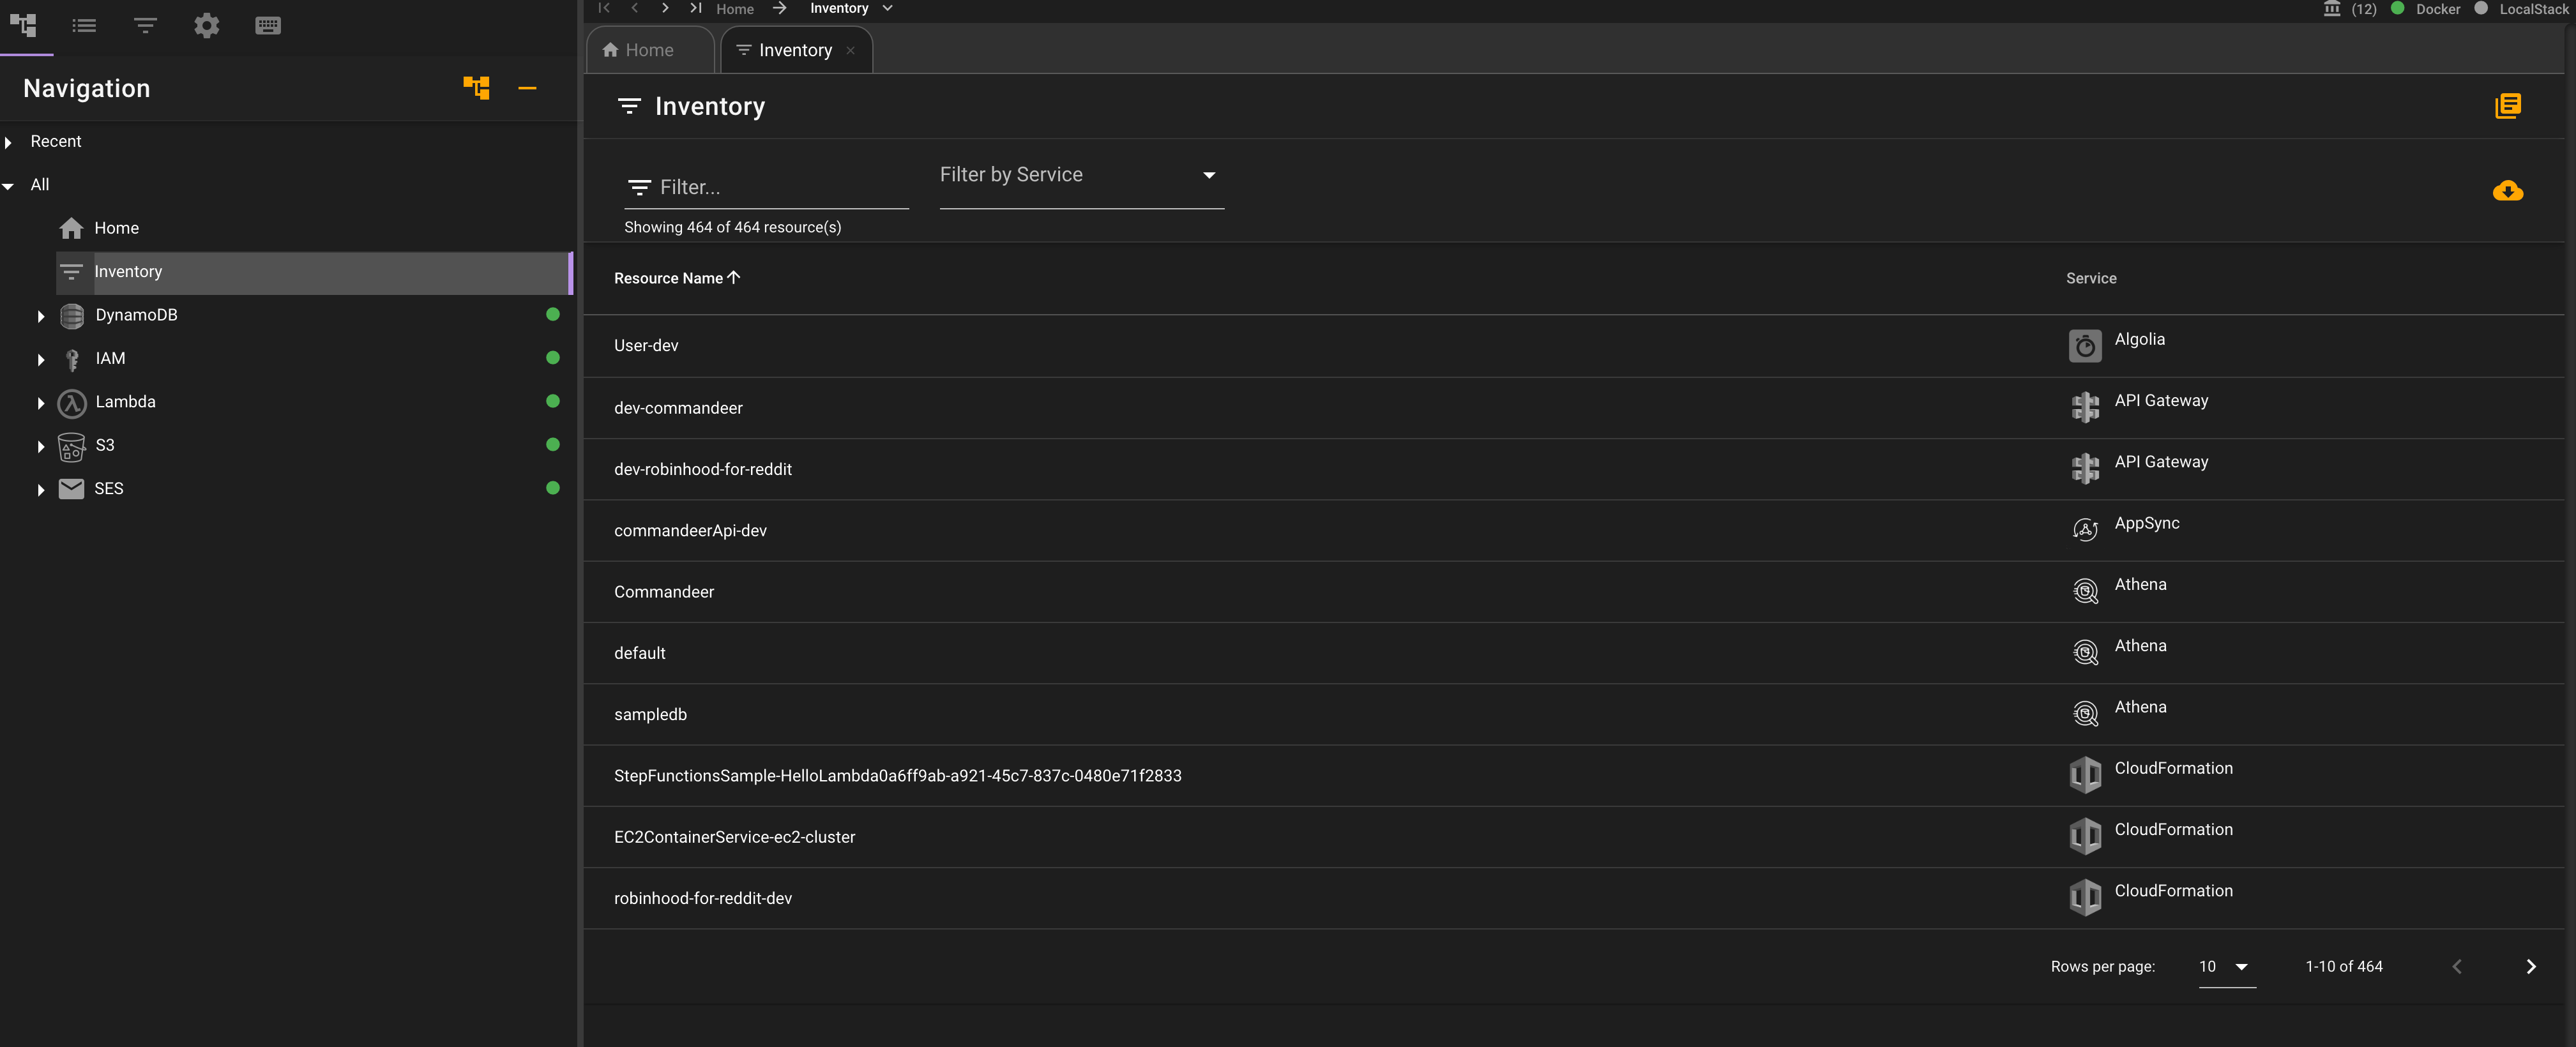This screenshot has height=1047, width=2576.
Task: Click the green status dot for Lambda
Action: (x=553, y=401)
